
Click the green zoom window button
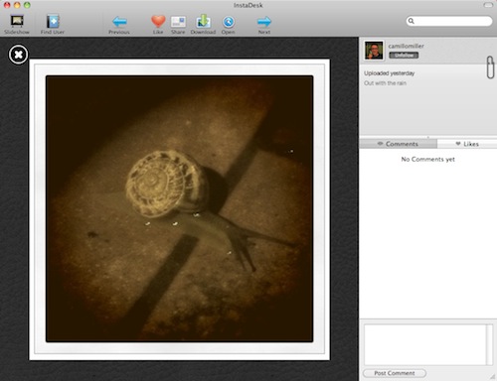coord(27,5)
